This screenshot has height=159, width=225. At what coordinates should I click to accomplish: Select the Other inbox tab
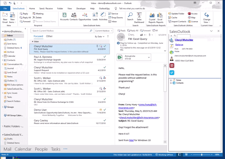click(x=49, y=36)
